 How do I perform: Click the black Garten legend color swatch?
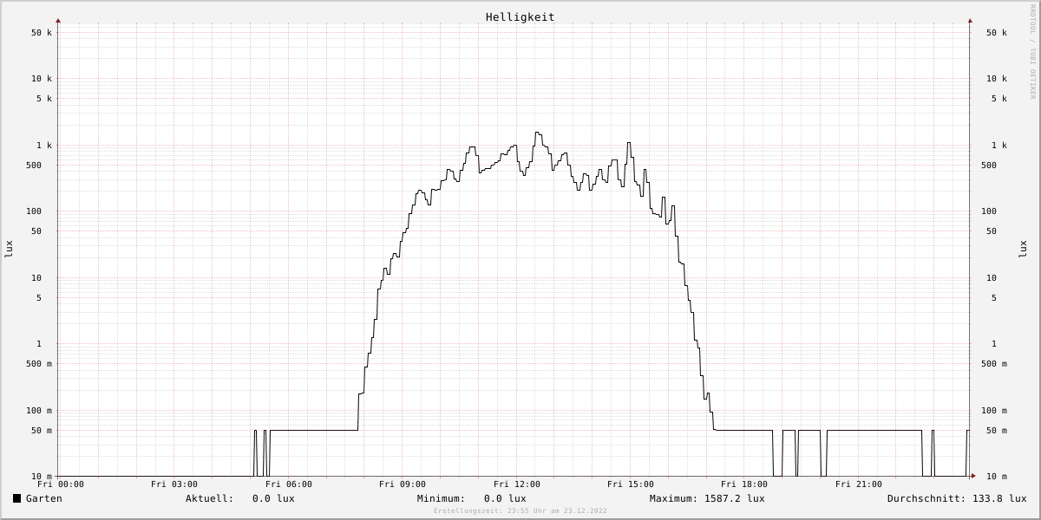16,498
